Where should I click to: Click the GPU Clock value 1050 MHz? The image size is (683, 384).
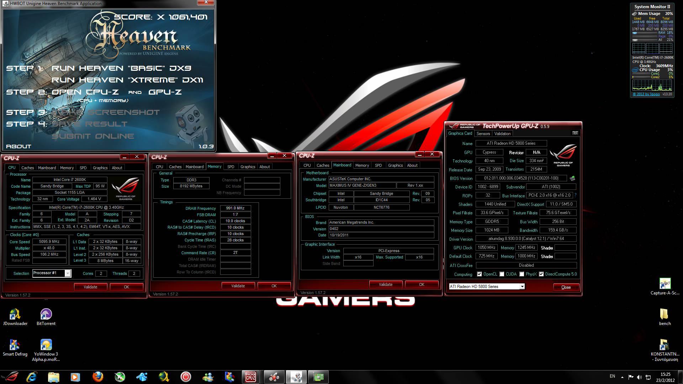point(486,248)
